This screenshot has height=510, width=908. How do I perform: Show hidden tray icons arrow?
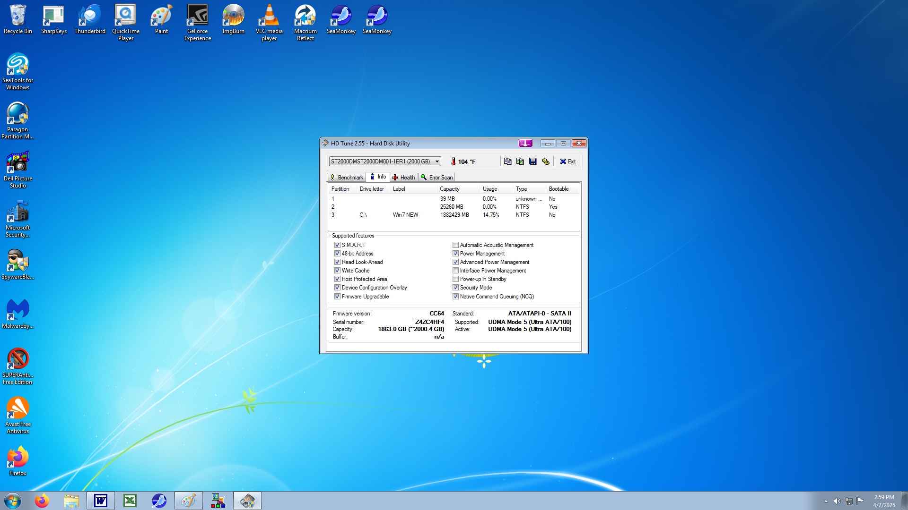tap(826, 501)
